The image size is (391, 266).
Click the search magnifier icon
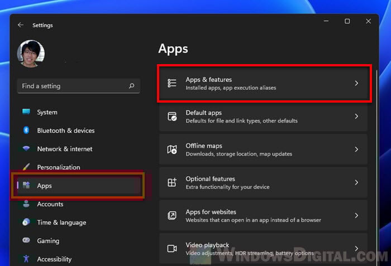tap(131, 86)
